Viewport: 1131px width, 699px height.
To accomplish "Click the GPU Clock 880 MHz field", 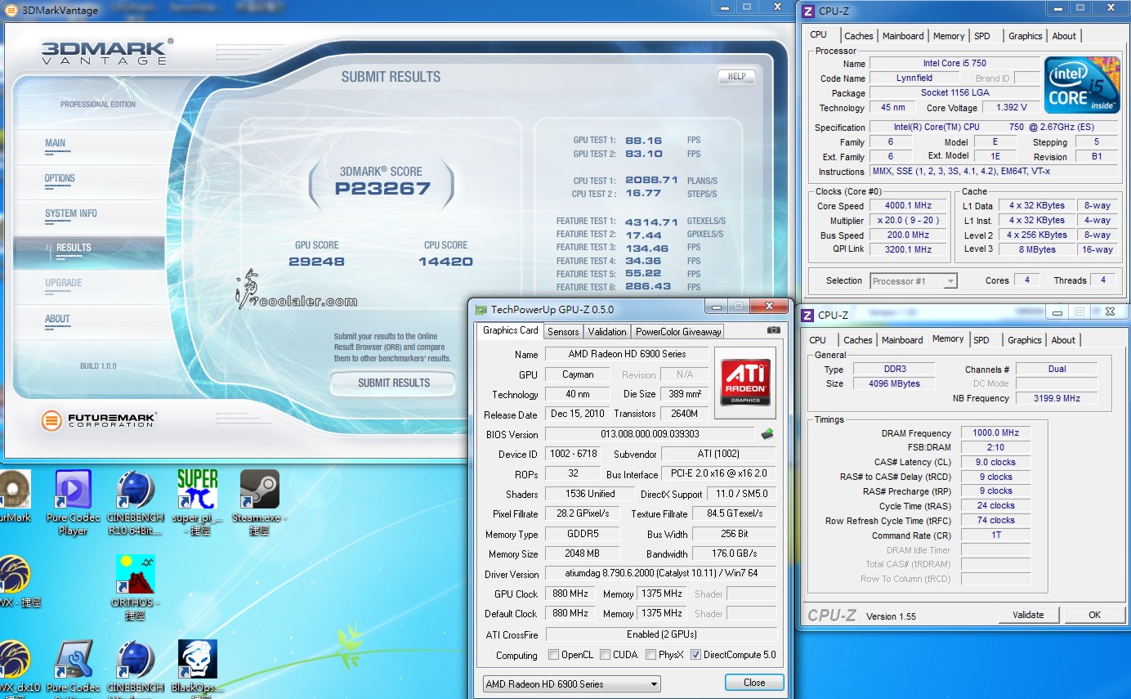I will [x=570, y=594].
